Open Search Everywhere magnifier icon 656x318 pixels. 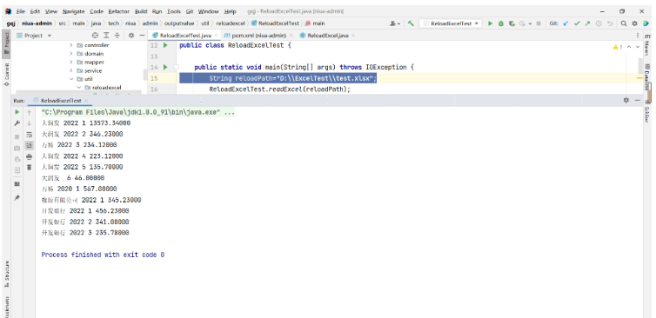click(x=623, y=23)
